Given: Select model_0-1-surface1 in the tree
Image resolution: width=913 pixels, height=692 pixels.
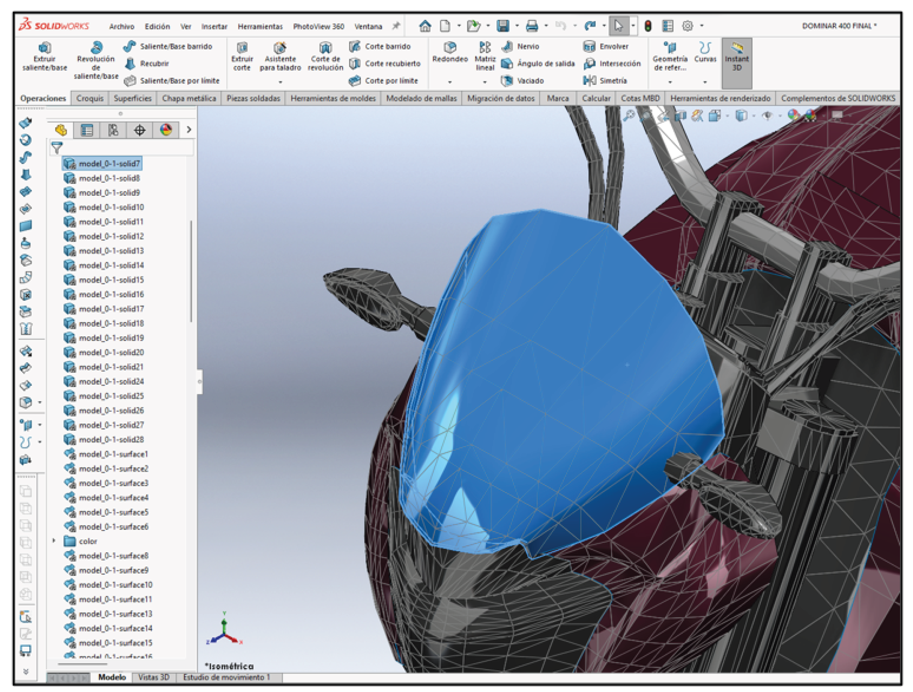Looking at the screenshot, I should tap(106, 454).
